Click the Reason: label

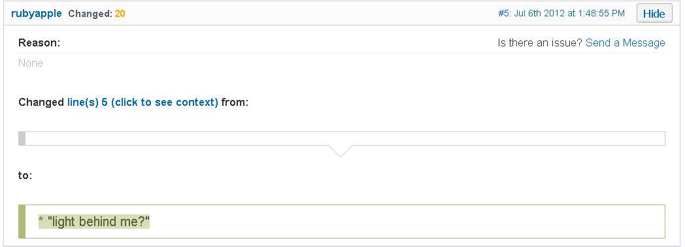[39, 42]
